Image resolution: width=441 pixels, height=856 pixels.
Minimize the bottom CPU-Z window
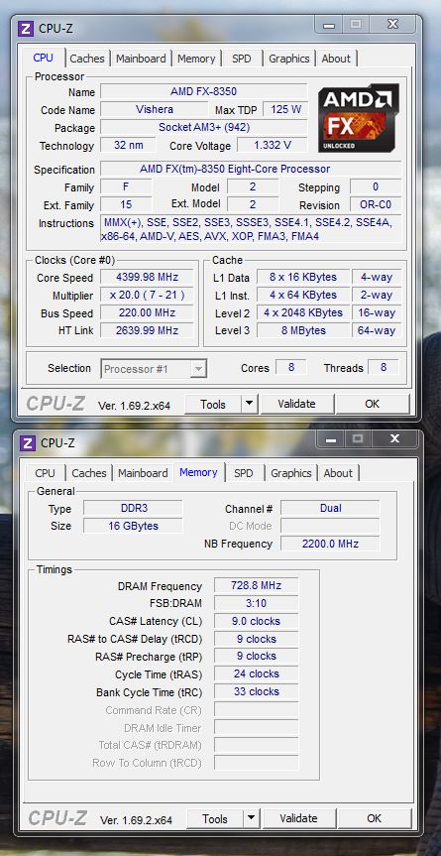pyautogui.click(x=330, y=438)
